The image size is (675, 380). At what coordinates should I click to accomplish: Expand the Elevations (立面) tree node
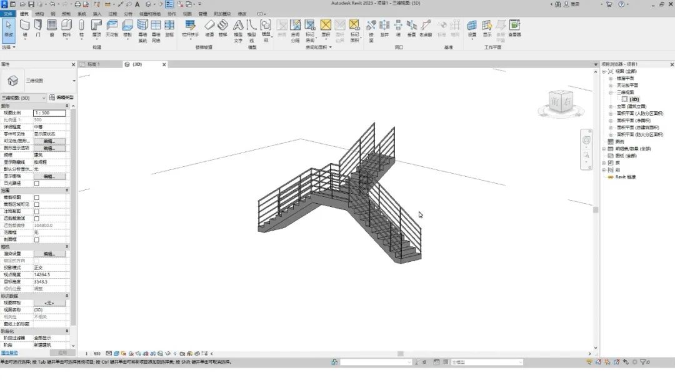[611, 107]
